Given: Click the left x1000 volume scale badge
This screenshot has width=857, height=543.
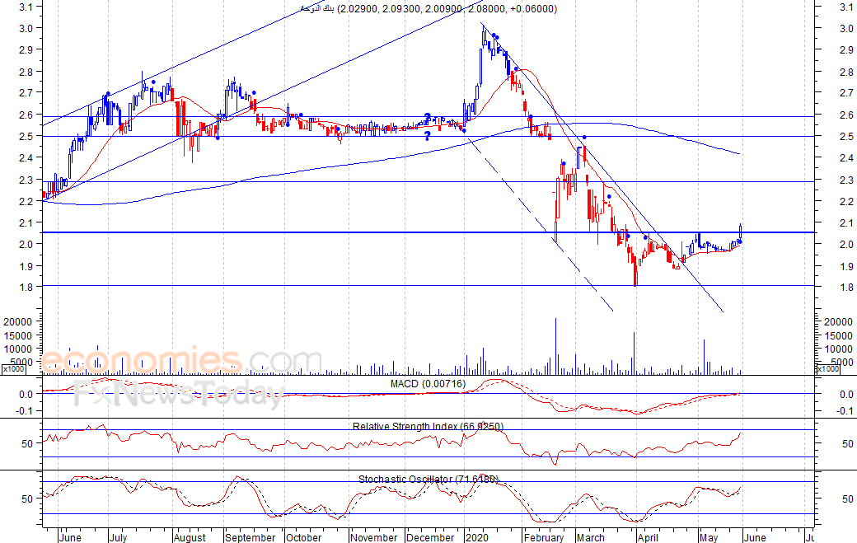Looking at the screenshot, I should click(x=13, y=371).
